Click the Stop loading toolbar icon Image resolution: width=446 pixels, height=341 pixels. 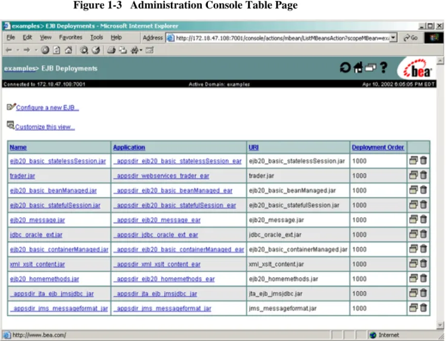[45, 50]
